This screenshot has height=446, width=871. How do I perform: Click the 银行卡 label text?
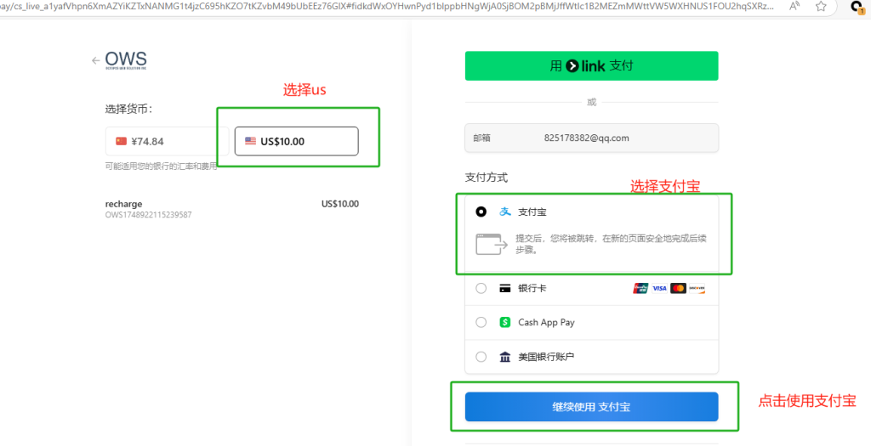pyautogui.click(x=532, y=289)
